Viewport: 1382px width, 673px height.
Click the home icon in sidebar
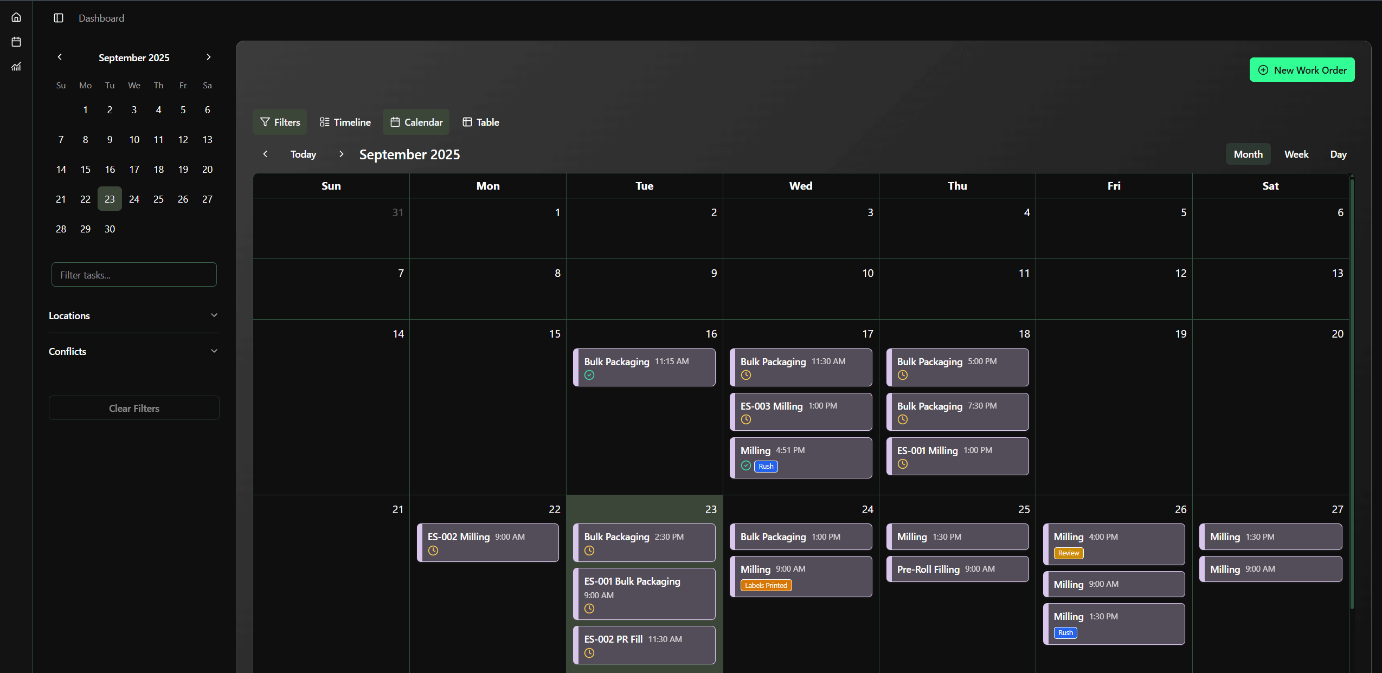point(16,17)
